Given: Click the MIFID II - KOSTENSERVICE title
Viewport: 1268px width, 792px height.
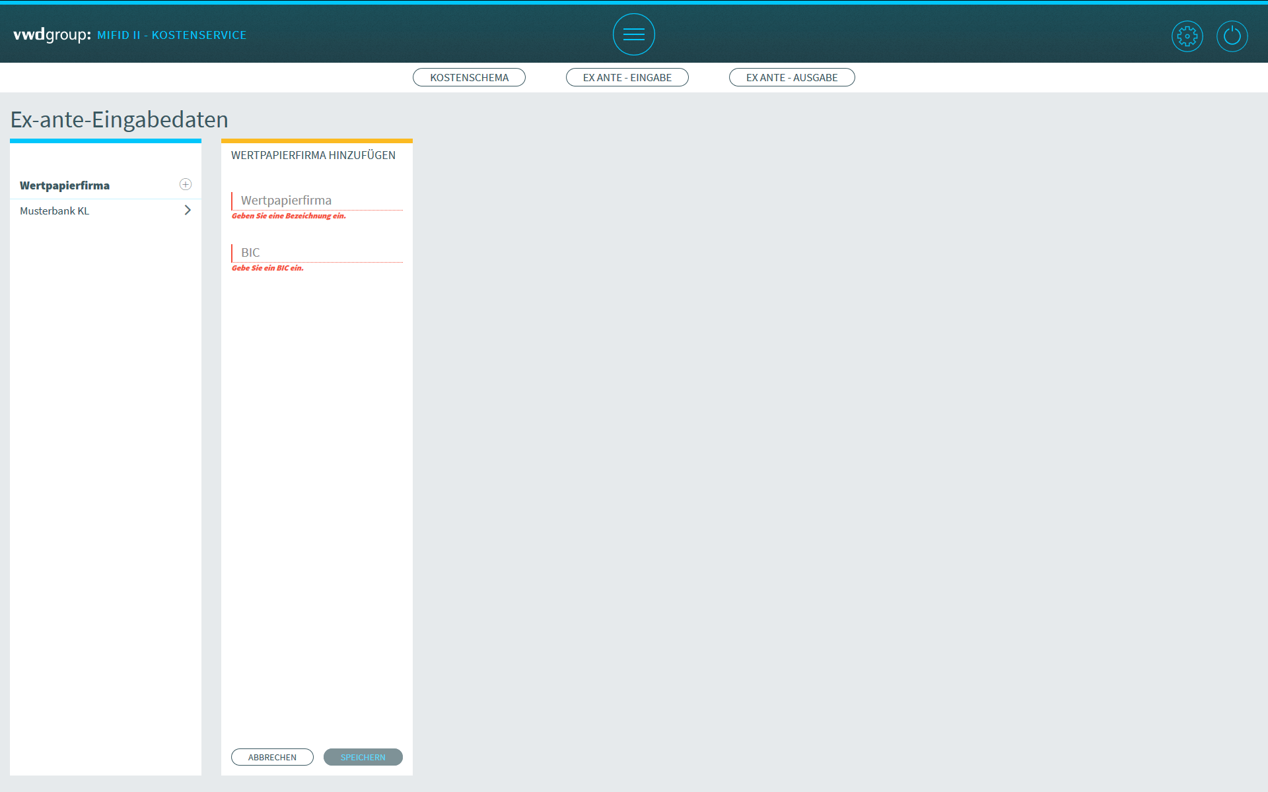Looking at the screenshot, I should point(172,35).
